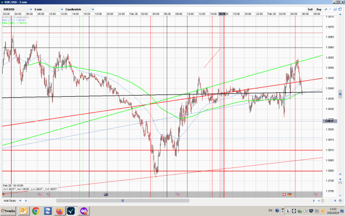This screenshot has width=345, height=216.
Task: Zoom out the vertical price scale with minus
Action: (340, 196)
